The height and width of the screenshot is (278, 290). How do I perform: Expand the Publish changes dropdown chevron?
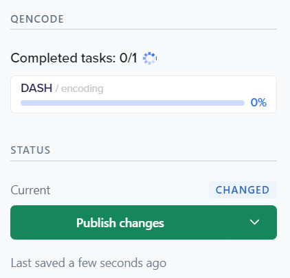[x=254, y=222]
